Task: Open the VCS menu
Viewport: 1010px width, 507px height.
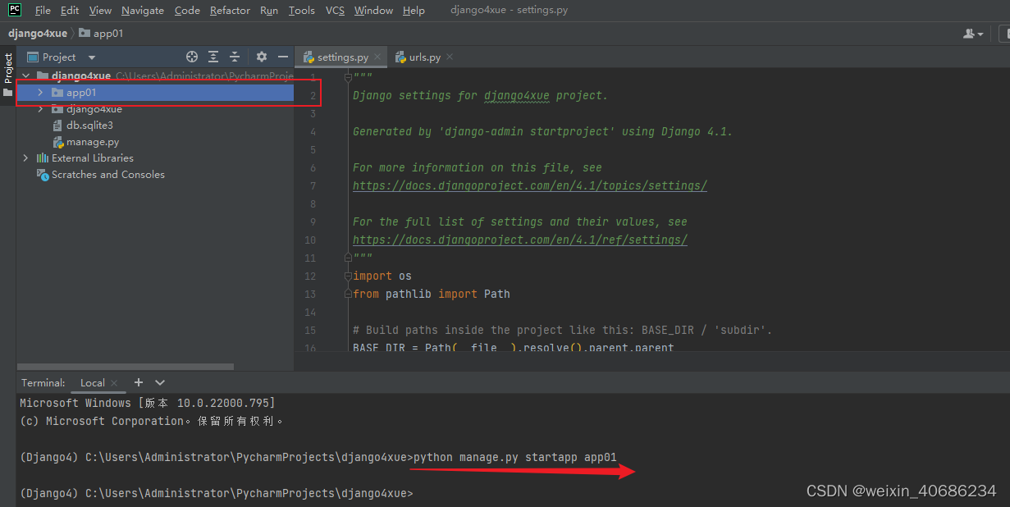Action: [335, 11]
